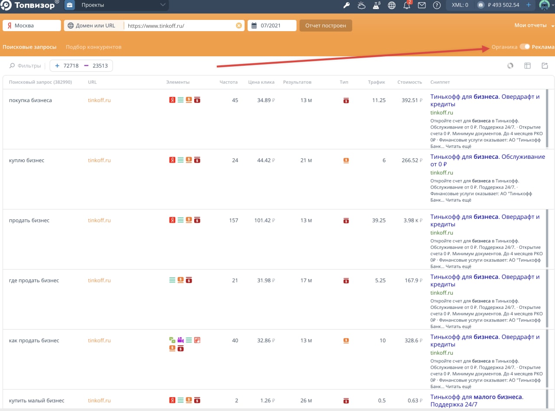Viewport: 555px width, 411px height.
Task: Click the minus 23513 counter
Action: [96, 66]
